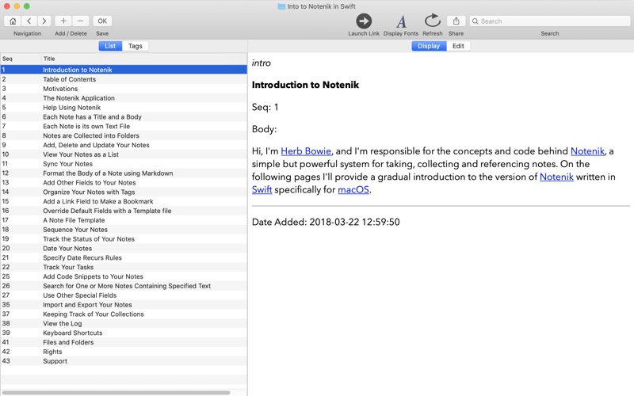634x396 pixels.
Task: Select the 'Keyboard Shortcuts' row
Action: pyautogui.click(x=124, y=333)
